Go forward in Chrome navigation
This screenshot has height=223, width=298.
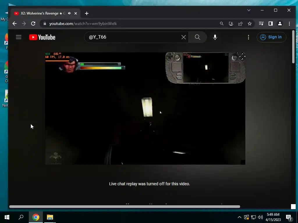24,24
